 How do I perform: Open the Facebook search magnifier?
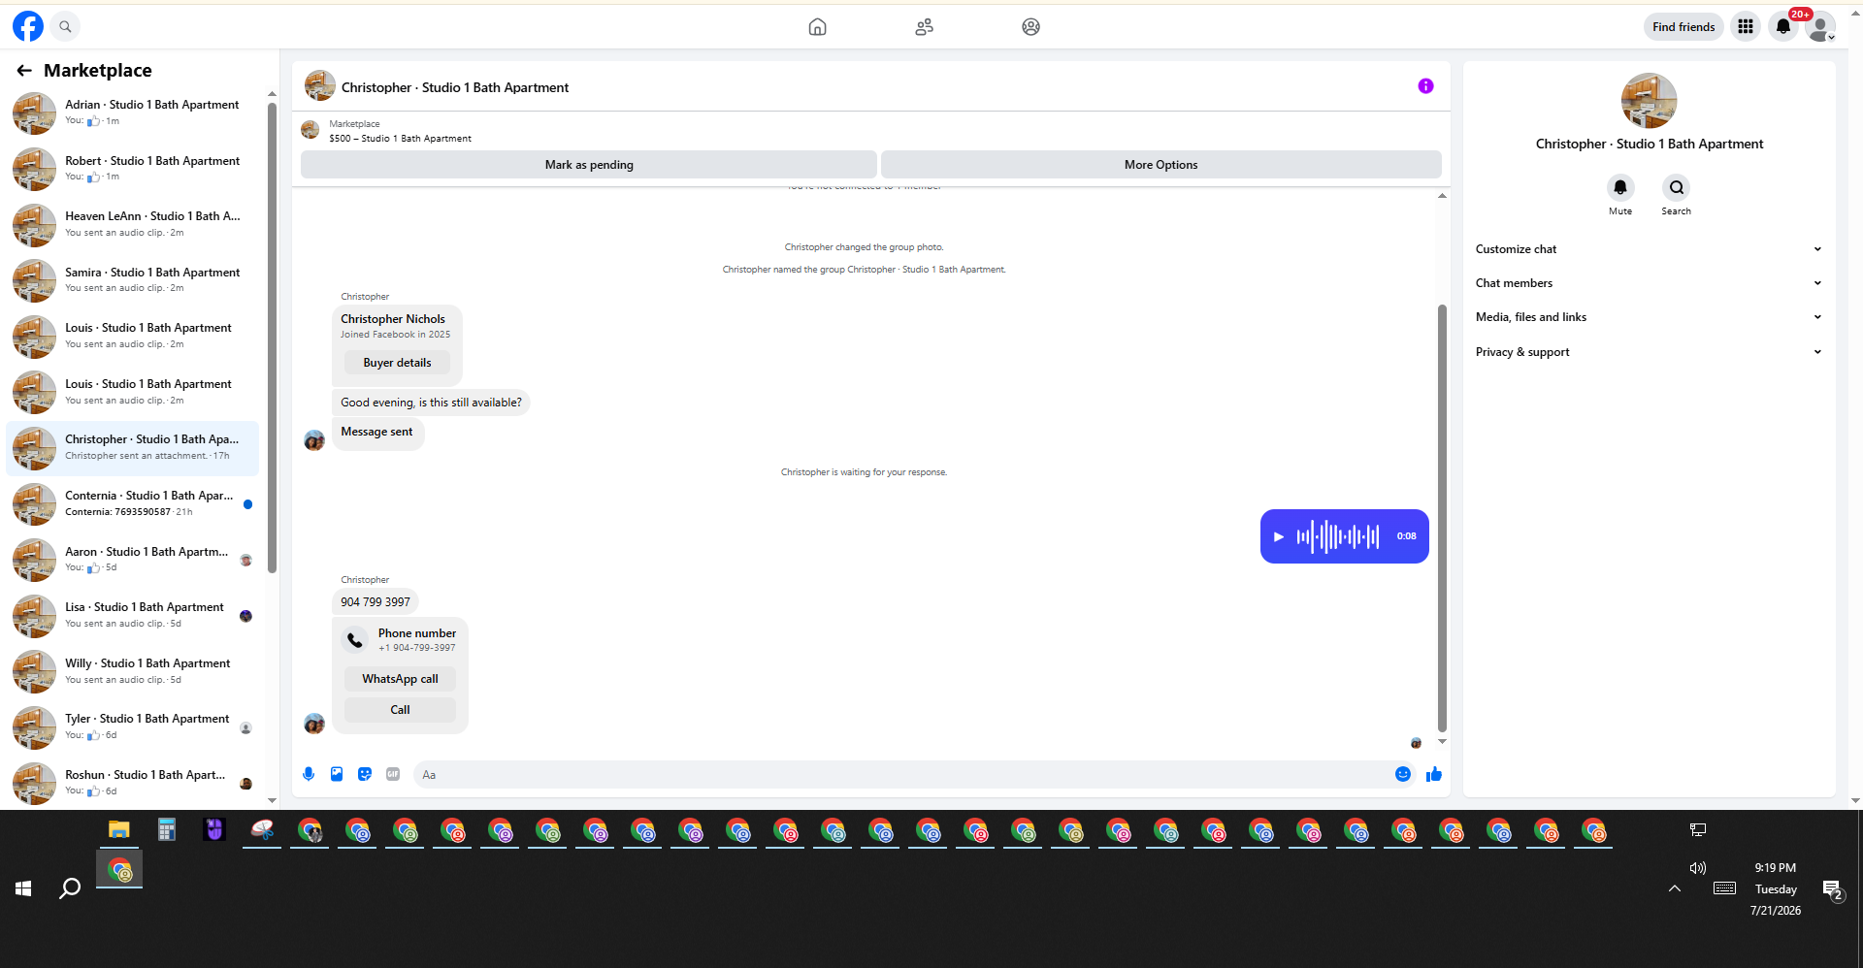point(65,26)
